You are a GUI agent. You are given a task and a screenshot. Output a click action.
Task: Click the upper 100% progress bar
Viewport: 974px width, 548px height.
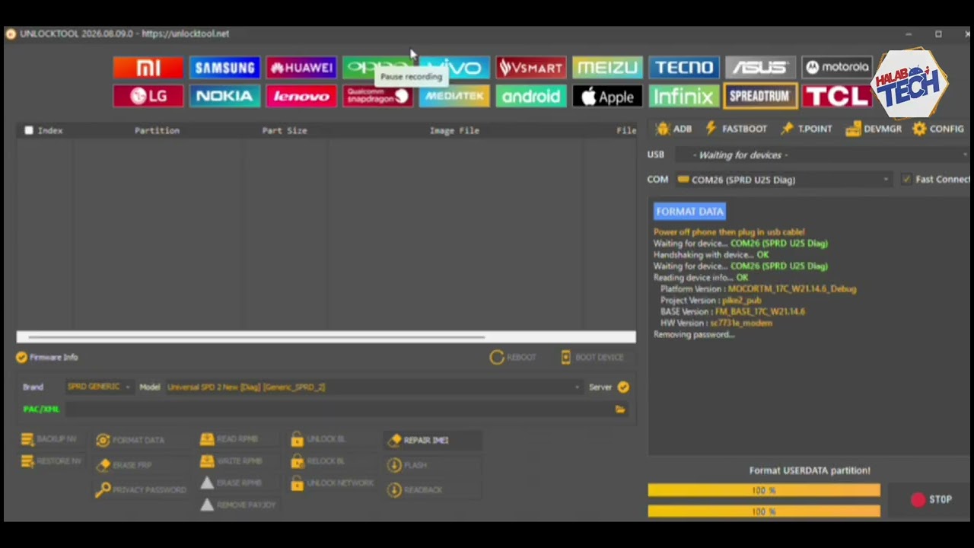click(x=764, y=491)
